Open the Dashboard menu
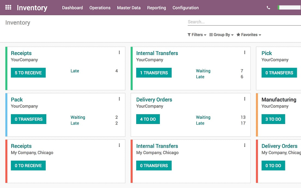 tap(72, 8)
